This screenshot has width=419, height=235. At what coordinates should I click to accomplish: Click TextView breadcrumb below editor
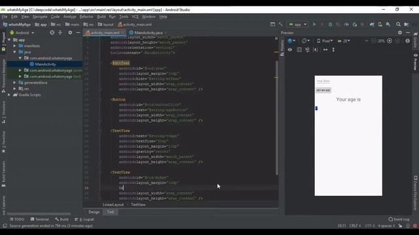point(138,204)
